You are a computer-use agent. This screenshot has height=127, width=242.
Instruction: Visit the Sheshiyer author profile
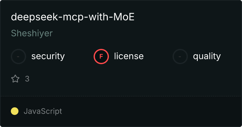[x=32, y=33]
